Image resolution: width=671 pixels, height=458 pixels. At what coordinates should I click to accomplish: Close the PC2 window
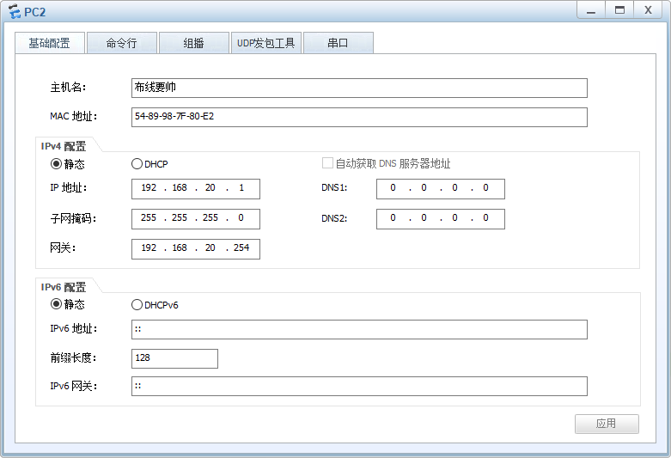click(649, 10)
